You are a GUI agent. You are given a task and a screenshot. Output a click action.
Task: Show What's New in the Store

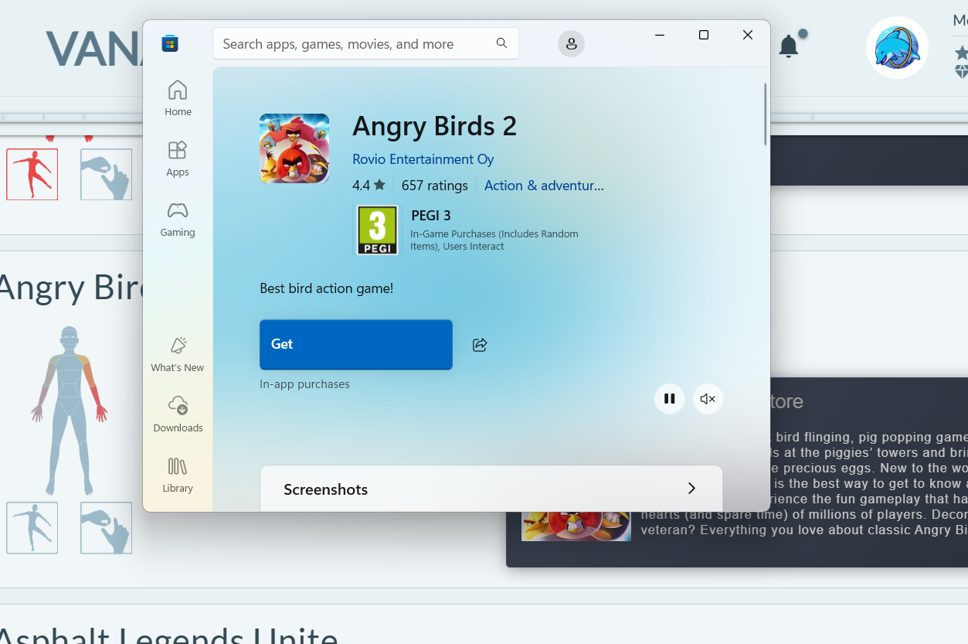178,354
